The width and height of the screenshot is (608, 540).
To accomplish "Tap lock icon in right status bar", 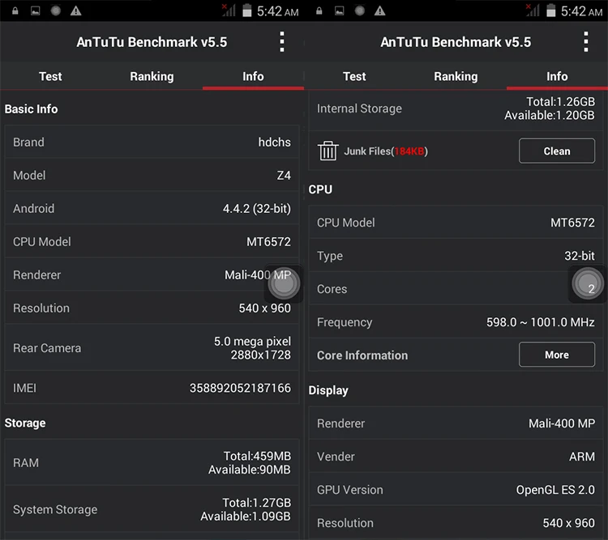I will point(319,11).
